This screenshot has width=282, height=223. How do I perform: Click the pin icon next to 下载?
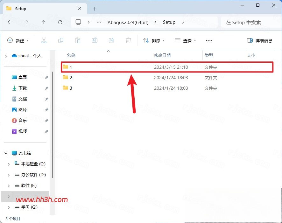[x=46, y=88]
